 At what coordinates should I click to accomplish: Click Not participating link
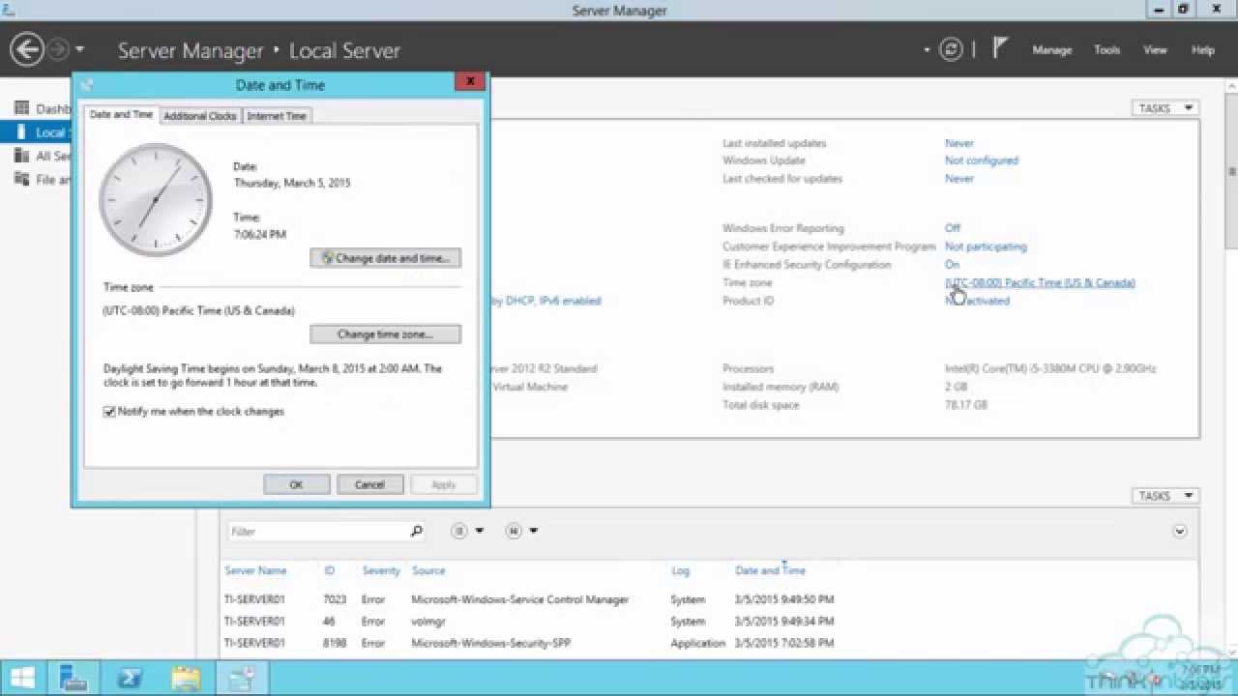click(x=986, y=246)
